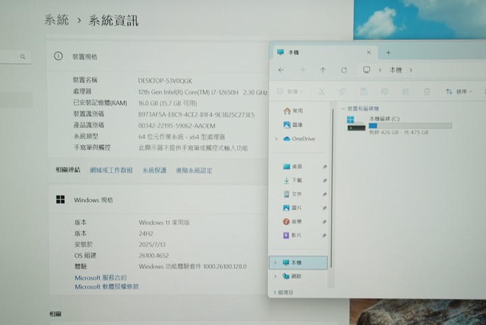This screenshot has height=325, width=486.
Task: Expand the 網路 tree node
Action: 275,276
